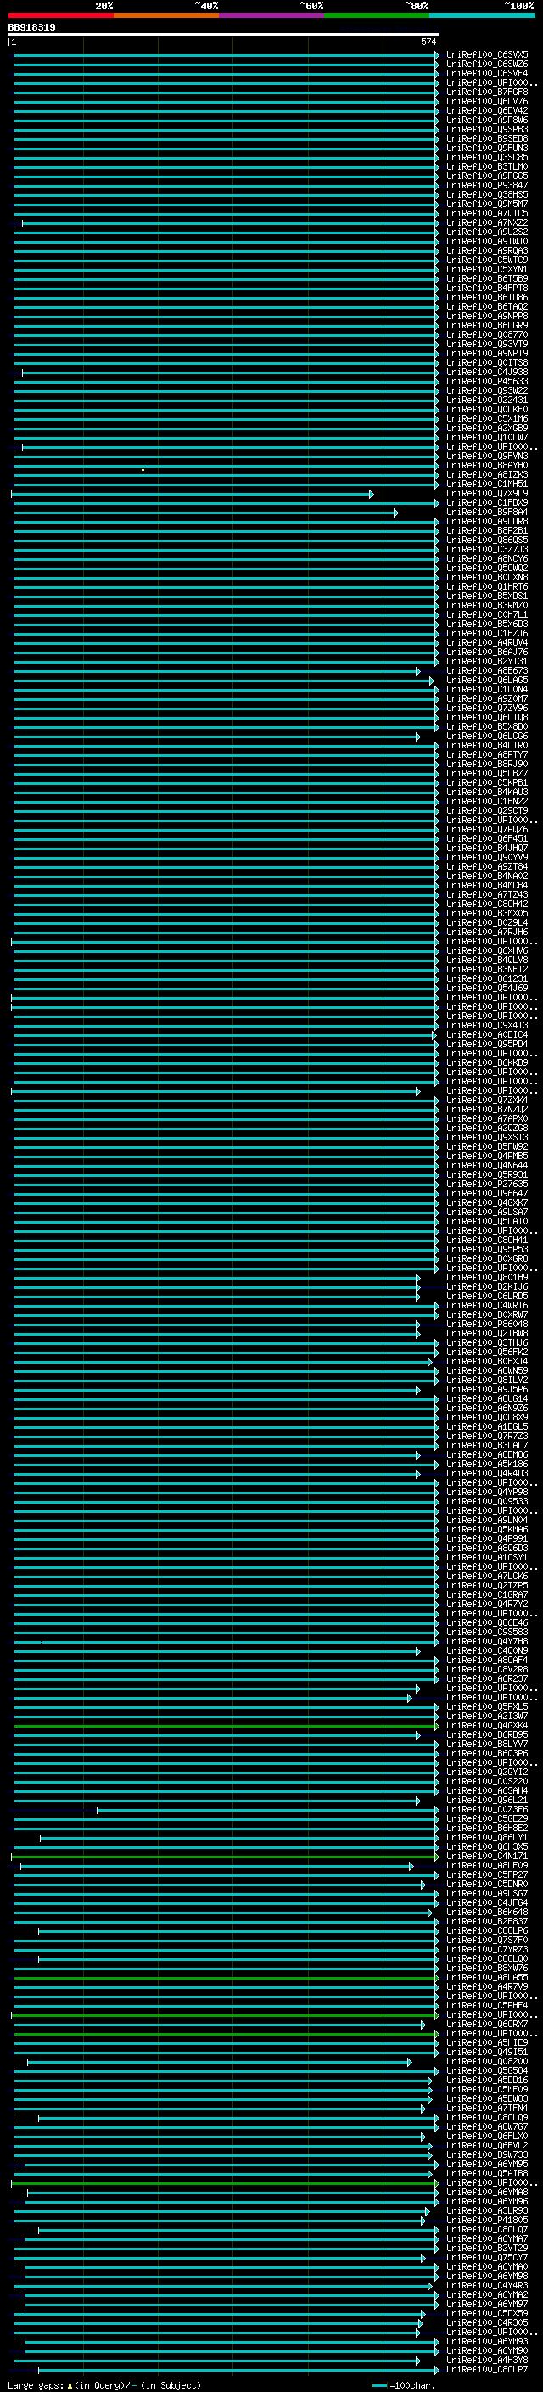Open hit UniRef100_Q9M5M7
Viewport: 543px width, 2392px height.
click(x=486, y=204)
